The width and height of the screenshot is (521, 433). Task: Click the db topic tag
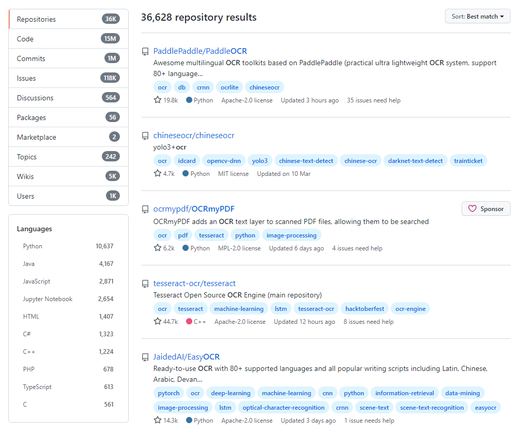182,87
